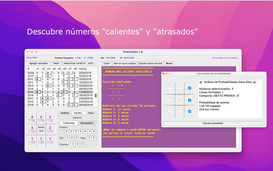Image resolution: width=273 pixels, height=171 pixels.
Task: Copy output with the Copiar button
Action: pos(106,63)
